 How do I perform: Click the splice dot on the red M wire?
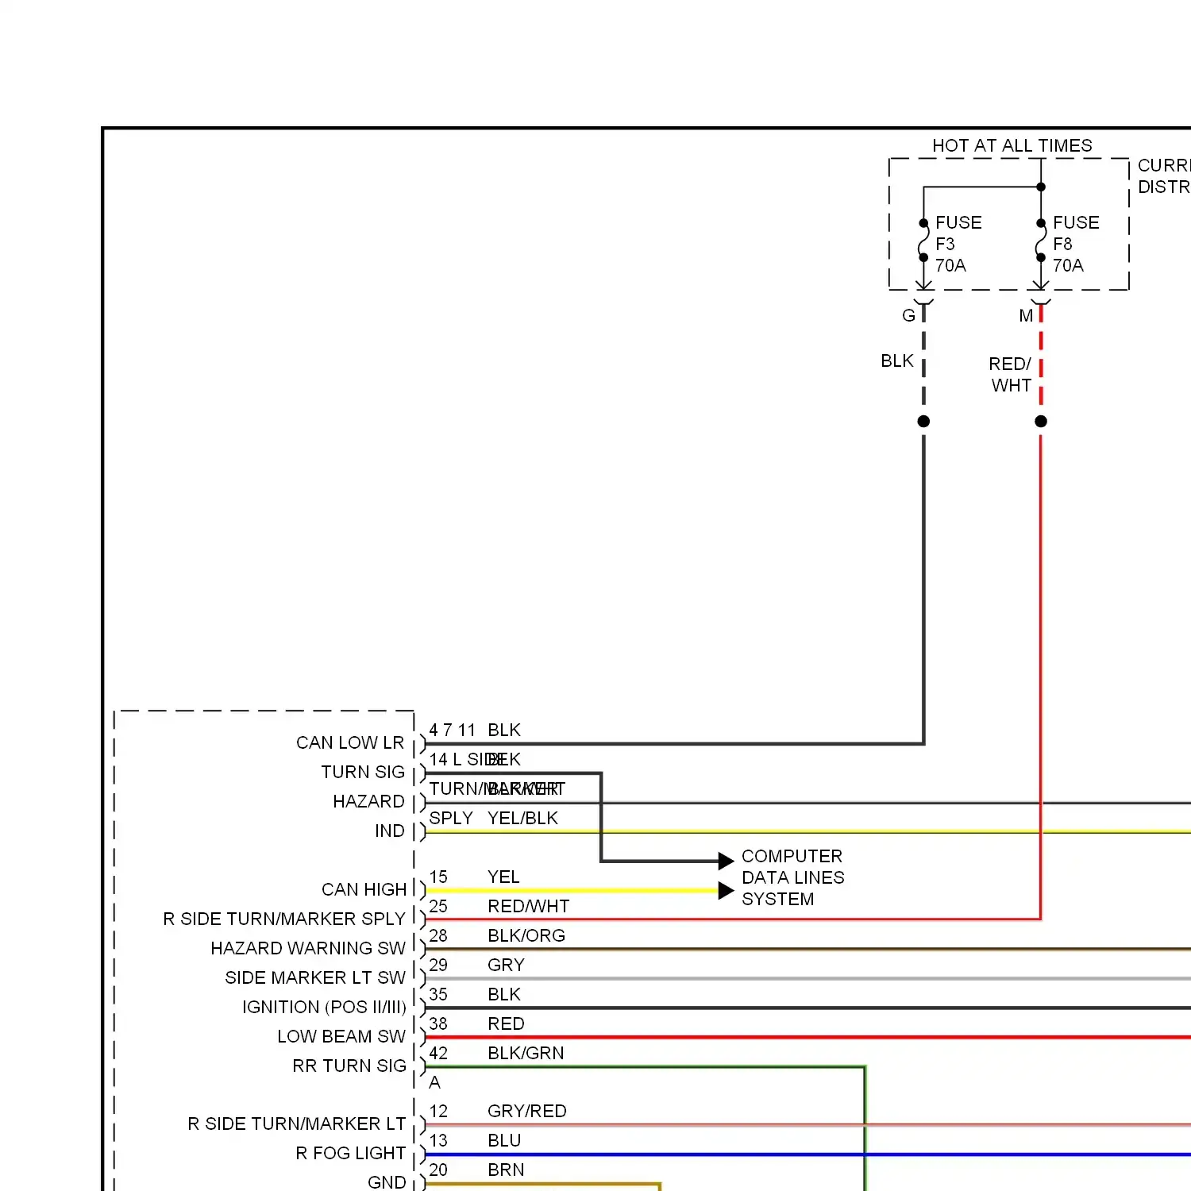point(1041,421)
